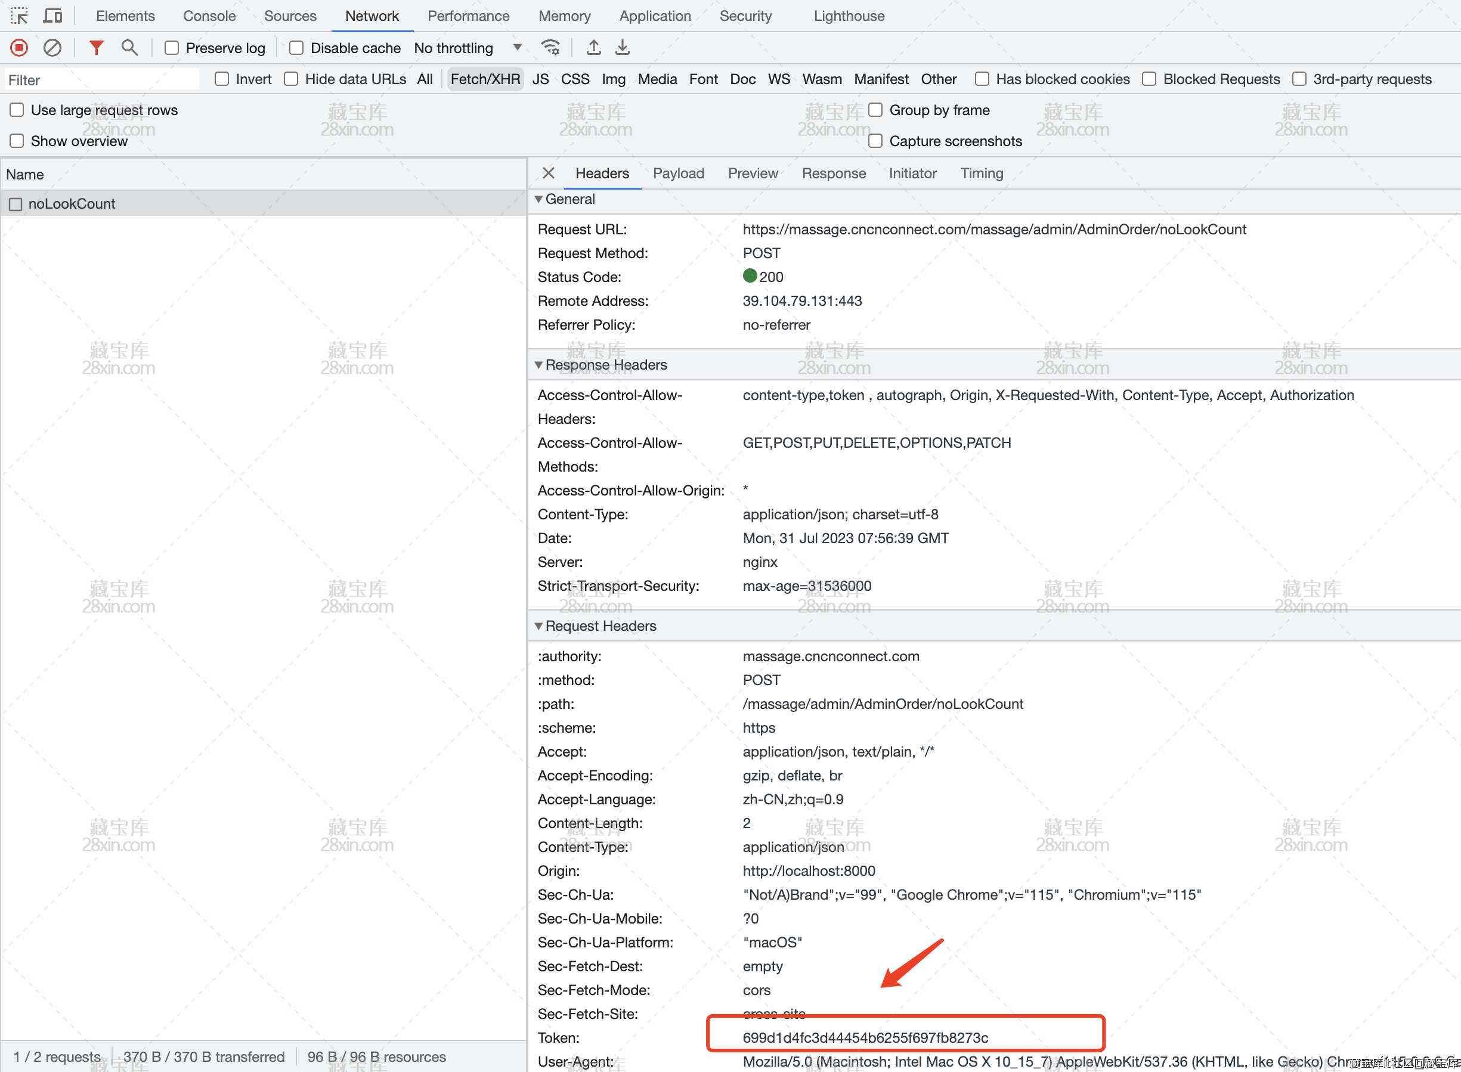Toggle the red filter funnel icon
This screenshot has height=1072, width=1461.
click(x=96, y=47)
